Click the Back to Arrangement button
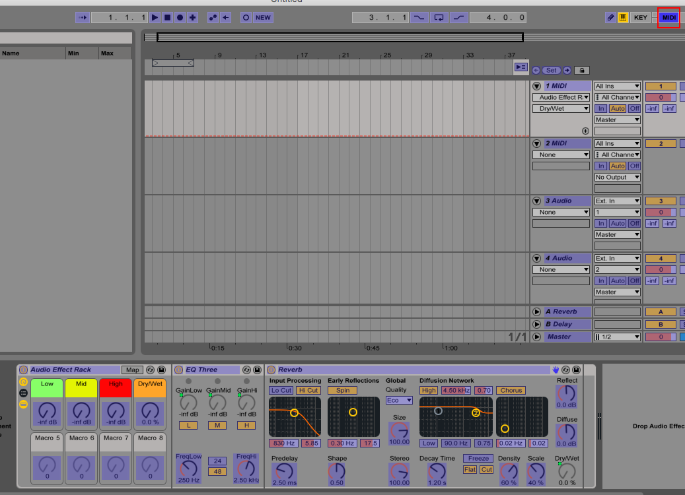 pyautogui.click(x=521, y=67)
